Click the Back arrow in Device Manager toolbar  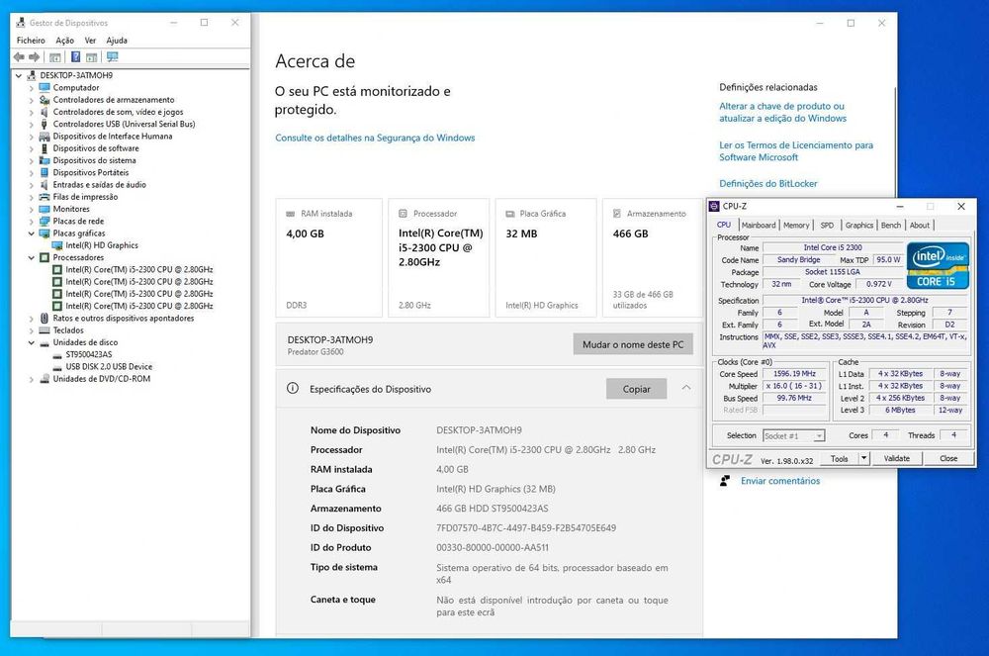pos(19,56)
